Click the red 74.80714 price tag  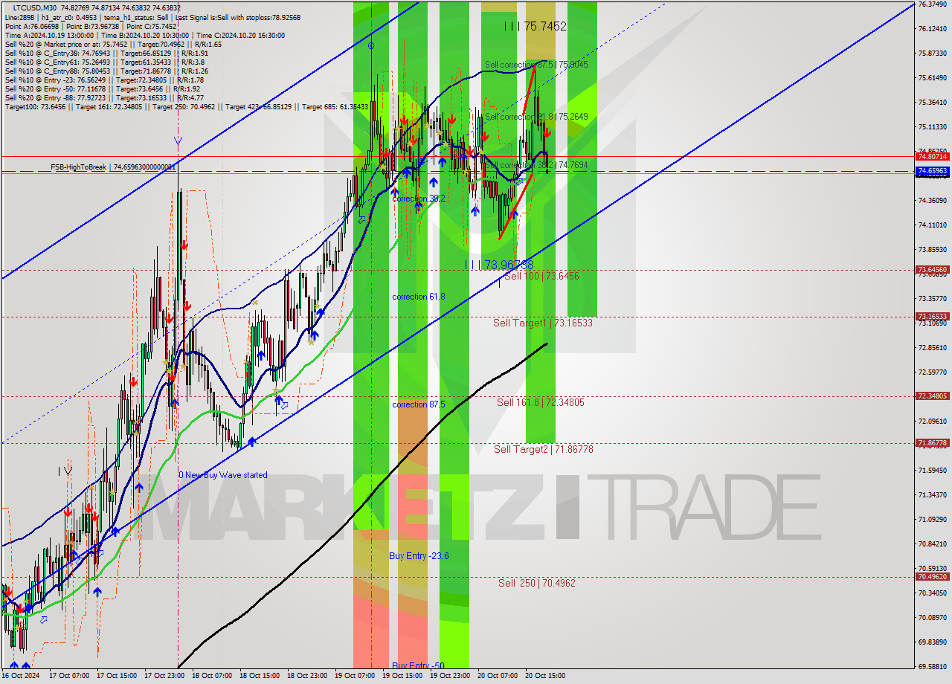(933, 156)
